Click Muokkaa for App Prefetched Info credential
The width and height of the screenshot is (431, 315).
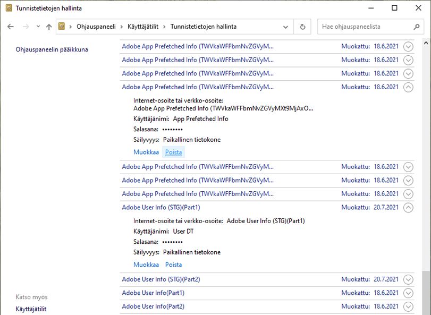click(x=146, y=152)
